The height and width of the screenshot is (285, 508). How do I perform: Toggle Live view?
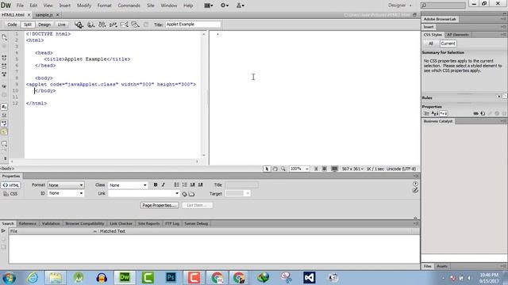(62, 25)
